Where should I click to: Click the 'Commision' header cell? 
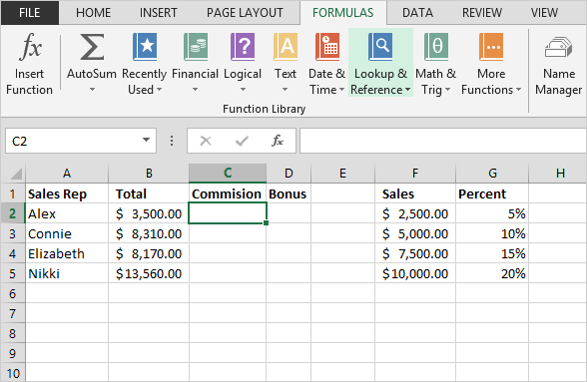pos(228,193)
